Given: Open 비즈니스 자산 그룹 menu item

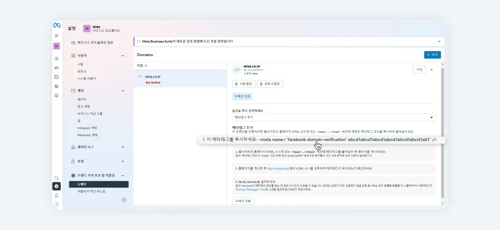Looking at the screenshot, I should [90, 114].
